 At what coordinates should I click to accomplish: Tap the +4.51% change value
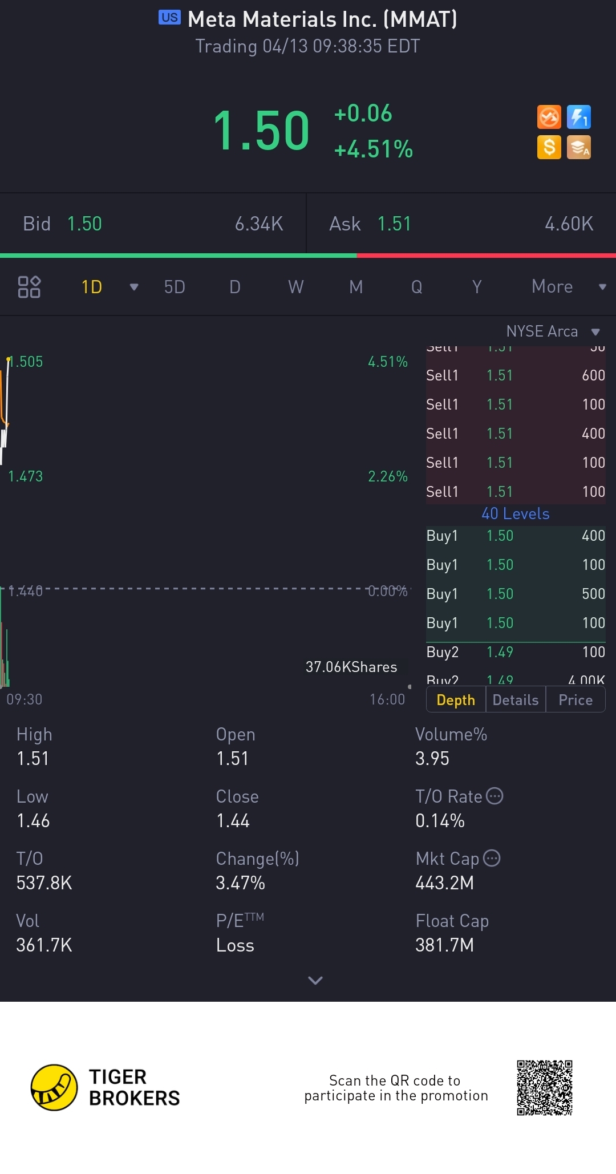(x=374, y=149)
